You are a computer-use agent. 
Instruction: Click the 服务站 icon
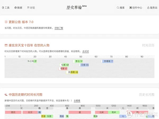coord(148,8)
